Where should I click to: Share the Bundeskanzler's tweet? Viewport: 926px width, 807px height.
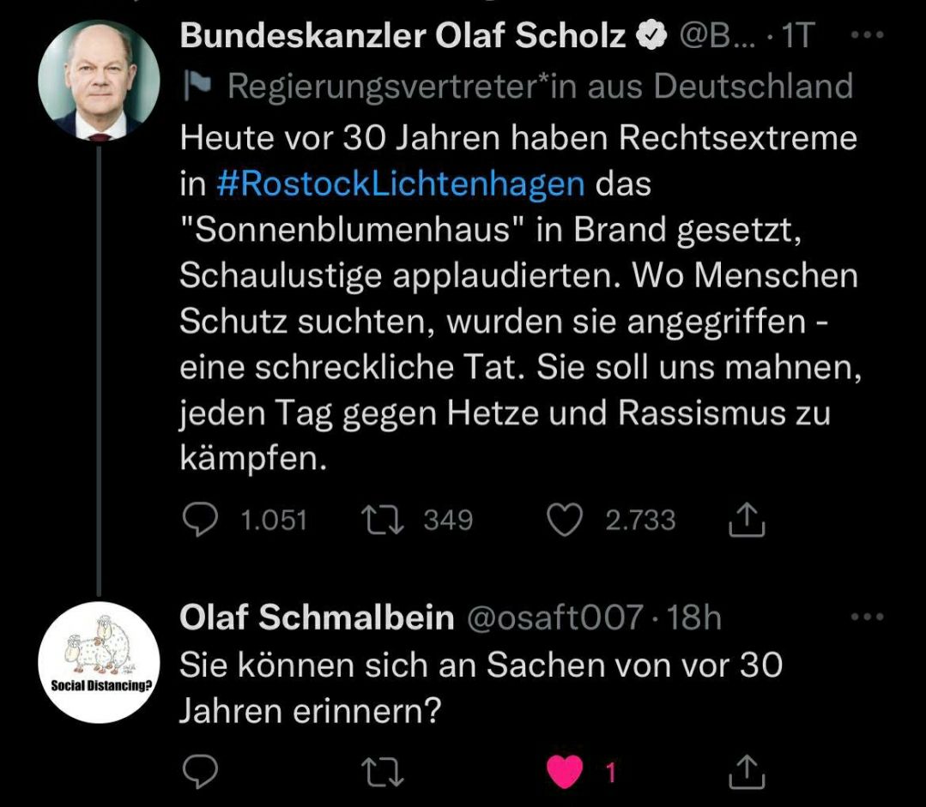(x=746, y=521)
